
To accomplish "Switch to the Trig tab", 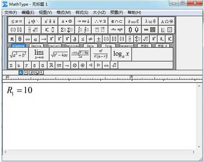I will click(x=108, y=45).
